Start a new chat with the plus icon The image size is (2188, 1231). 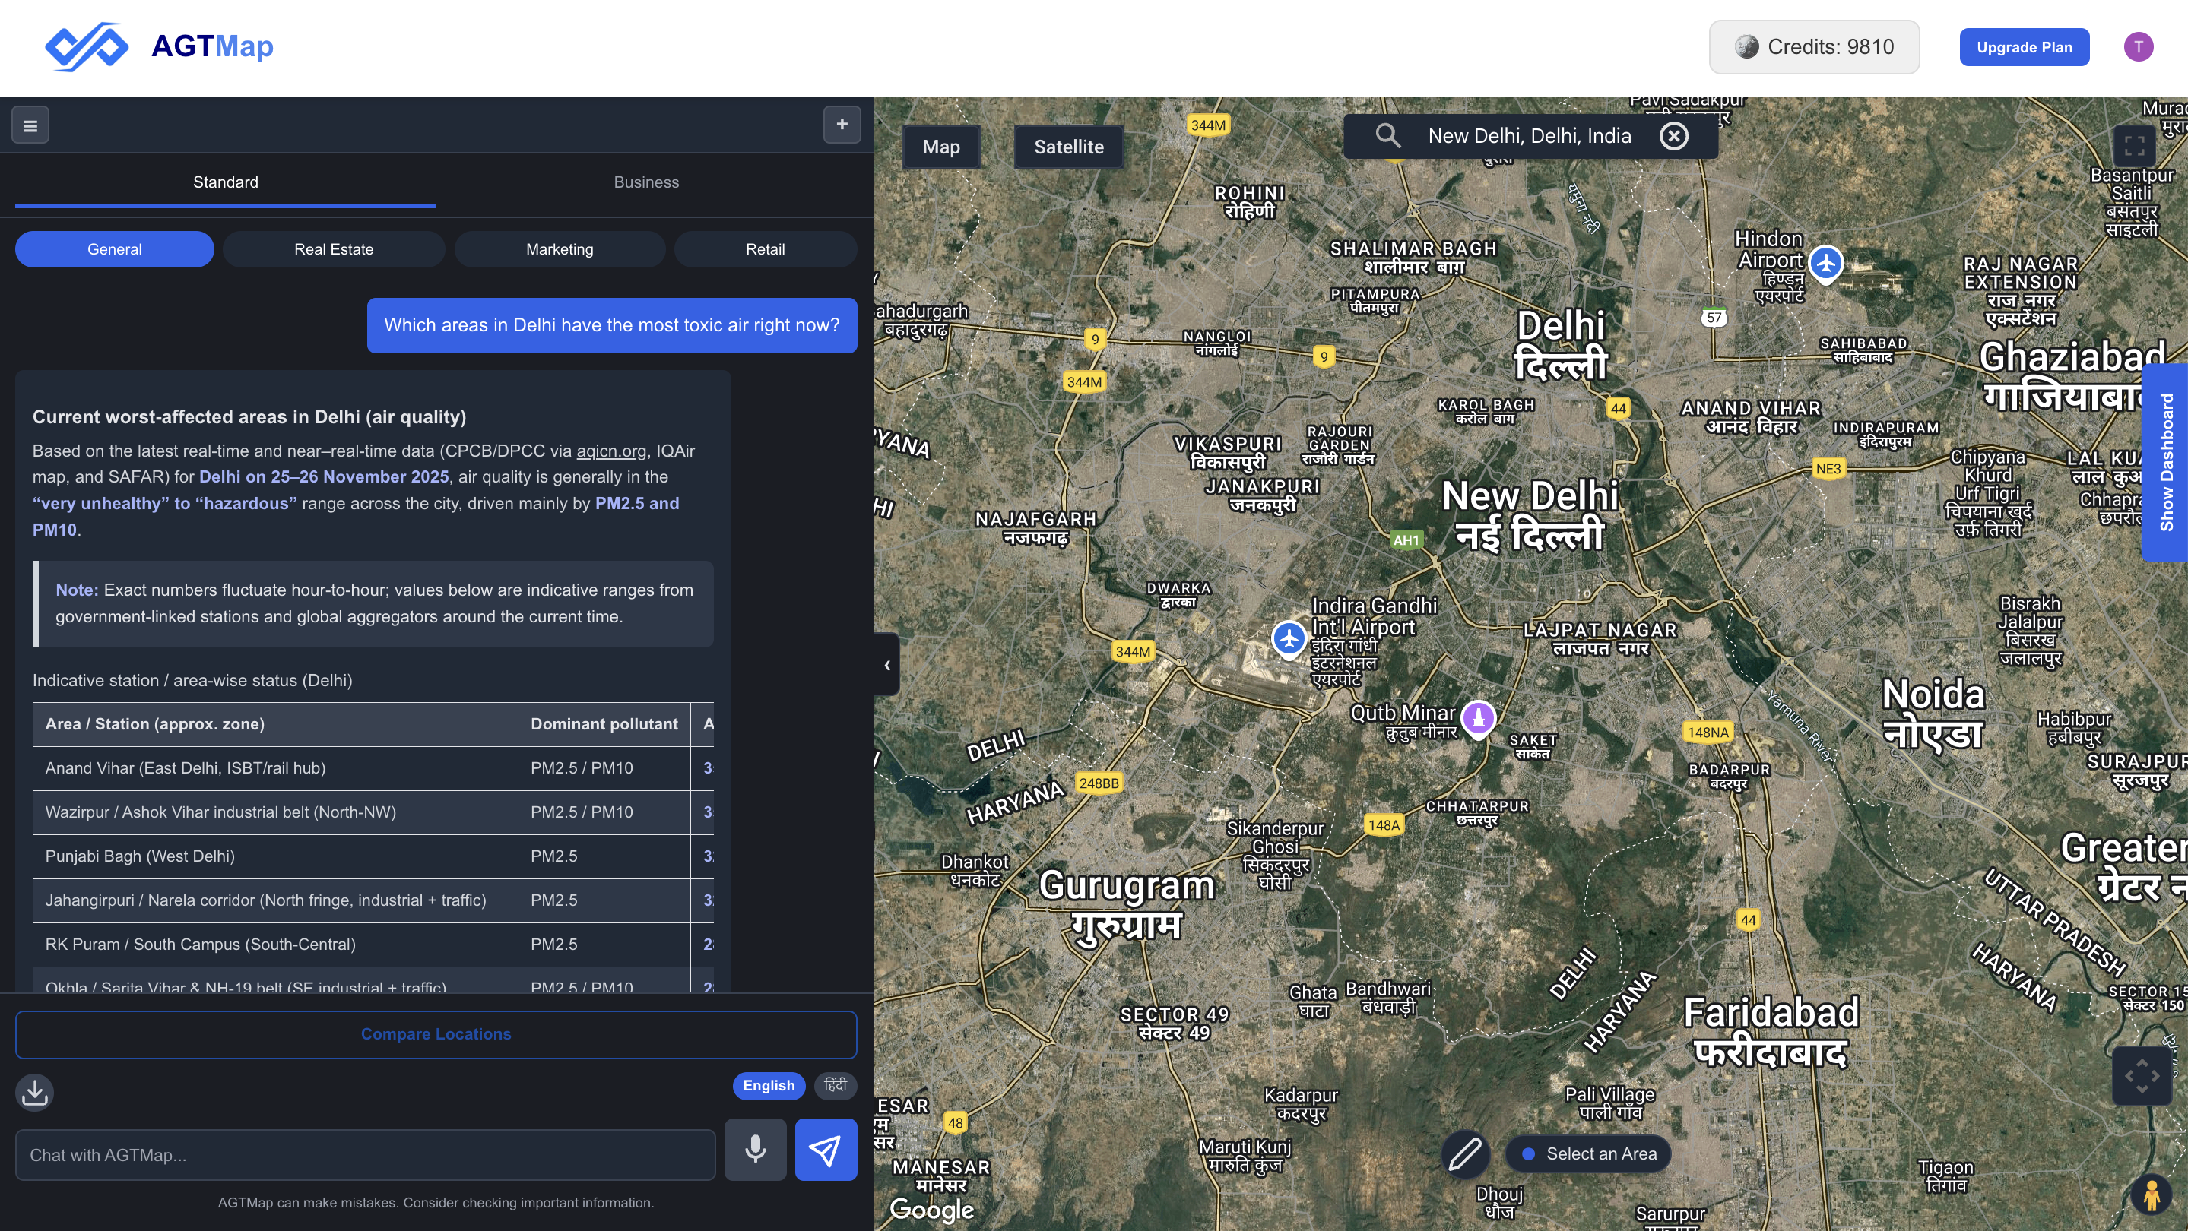(842, 125)
